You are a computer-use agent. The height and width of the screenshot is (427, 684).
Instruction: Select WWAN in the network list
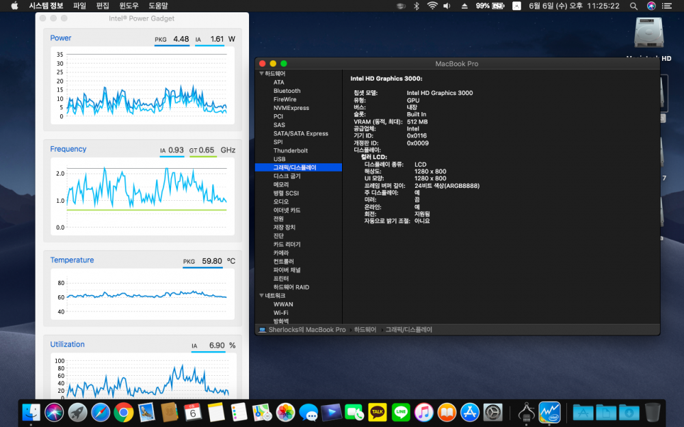click(283, 304)
